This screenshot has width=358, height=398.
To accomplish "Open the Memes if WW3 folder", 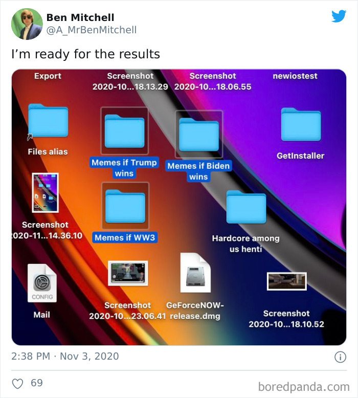I will [x=125, y=206].
